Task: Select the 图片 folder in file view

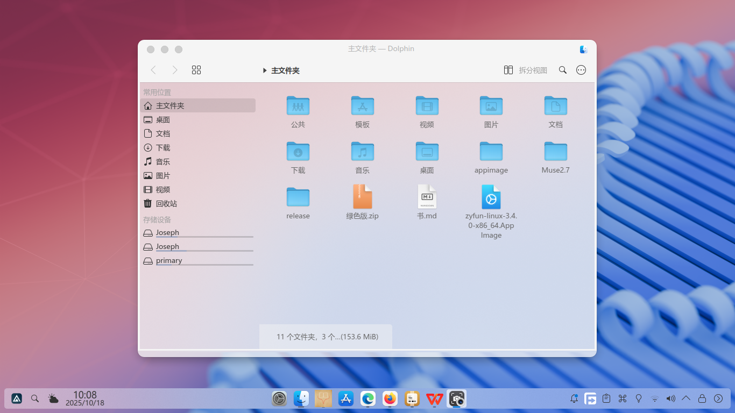Action: tap(491, 105)
